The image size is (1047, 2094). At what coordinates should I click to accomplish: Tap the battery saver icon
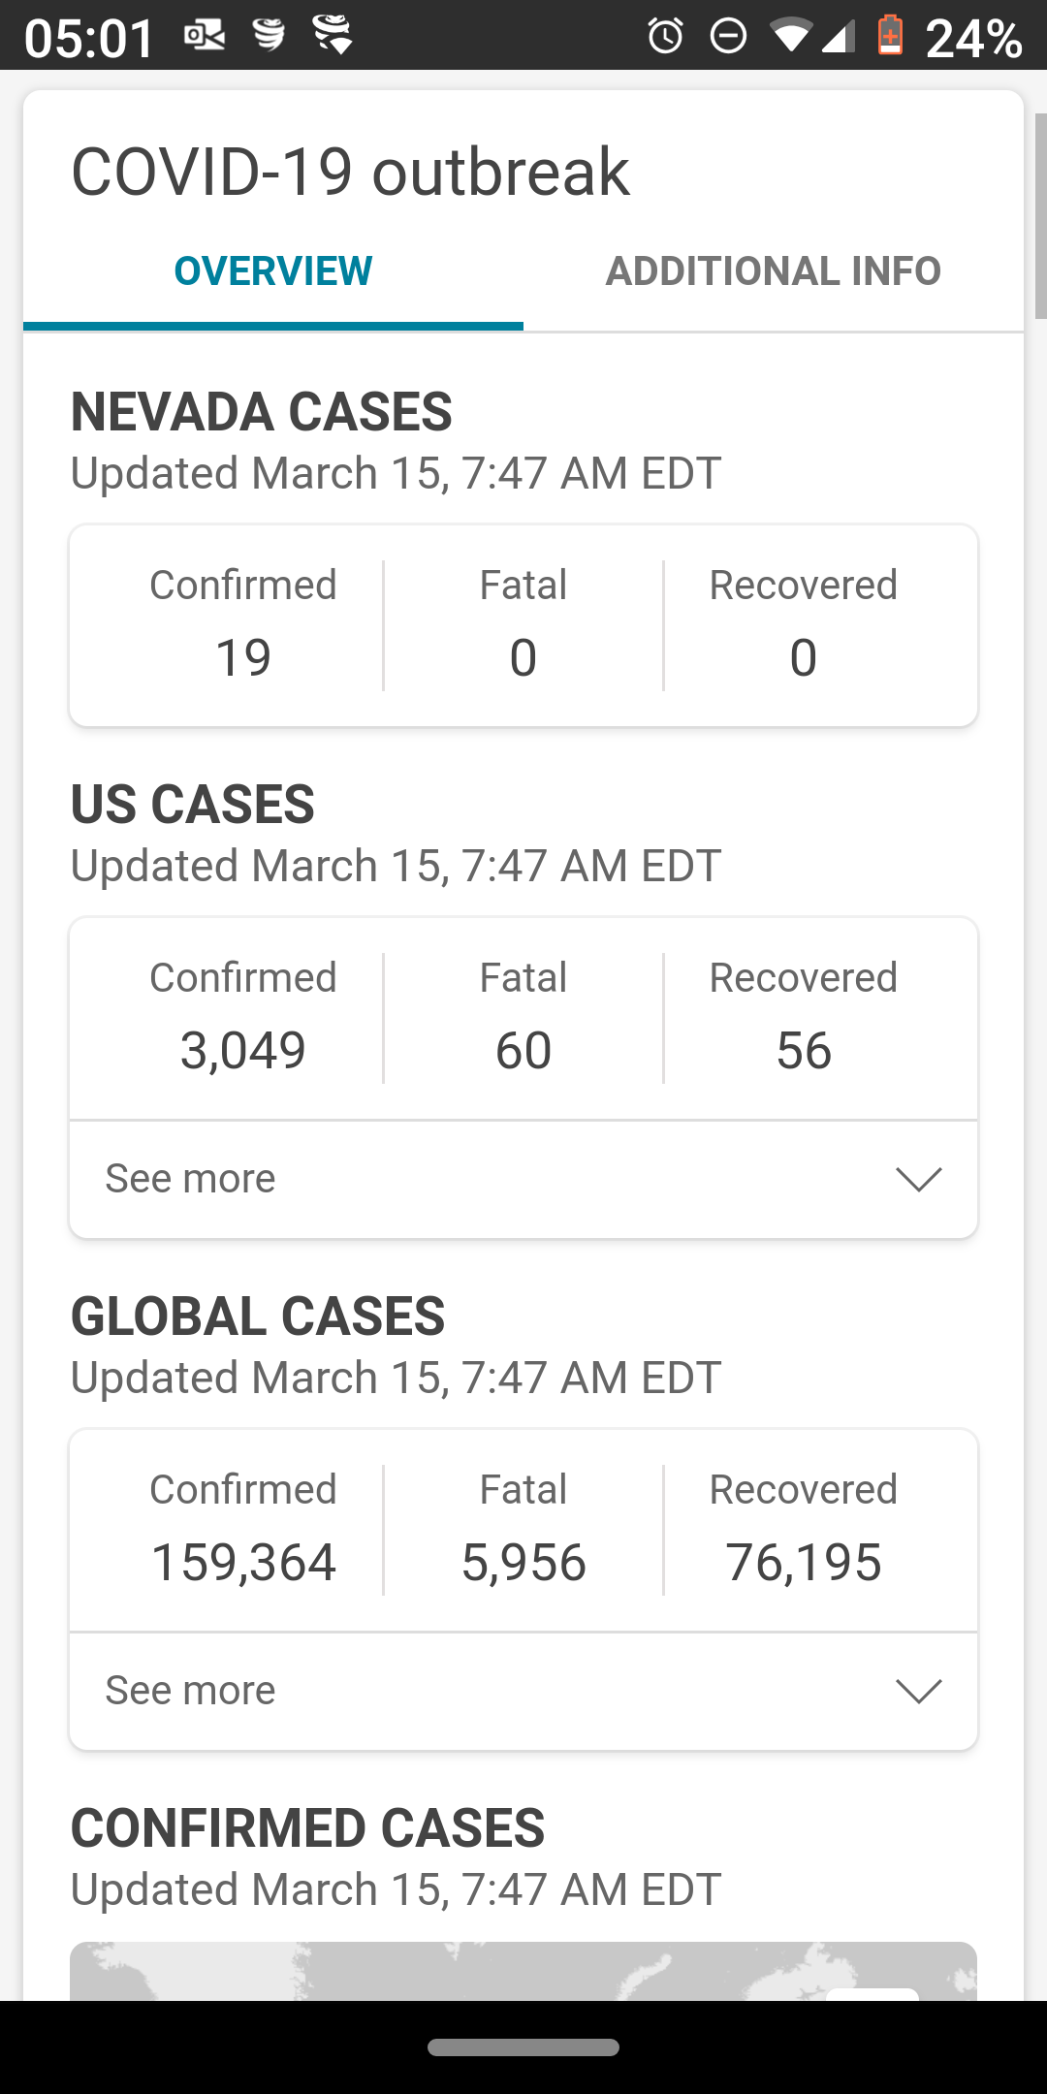tap(890, 36)
